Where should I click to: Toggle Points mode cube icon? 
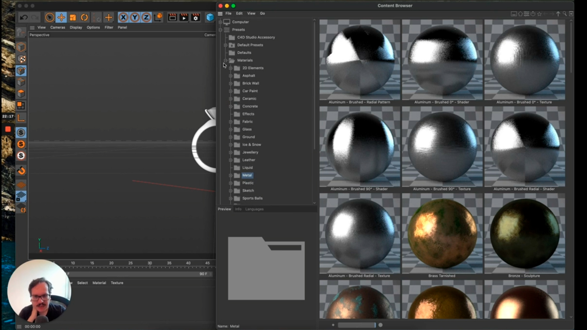coord(21,71)
